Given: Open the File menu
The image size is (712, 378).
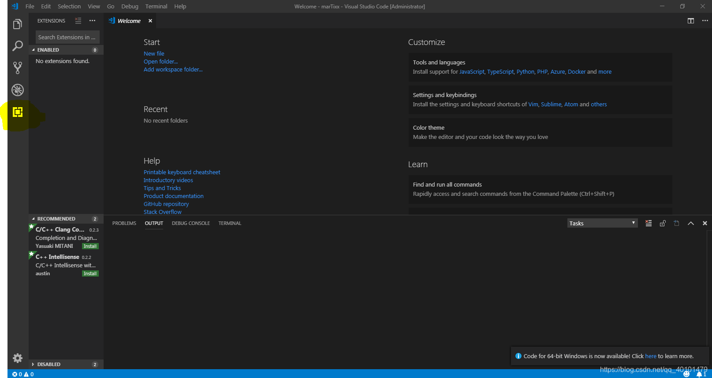Looking at the screenshot, I should click(30, 6).
